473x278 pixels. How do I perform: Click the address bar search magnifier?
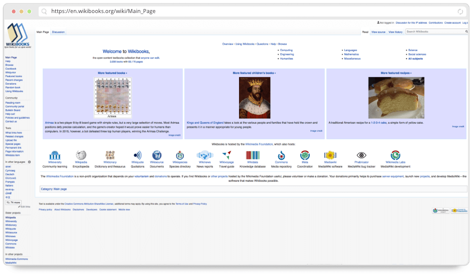44,12
